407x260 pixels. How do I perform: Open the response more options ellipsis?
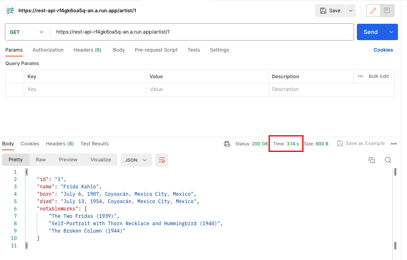394,144
